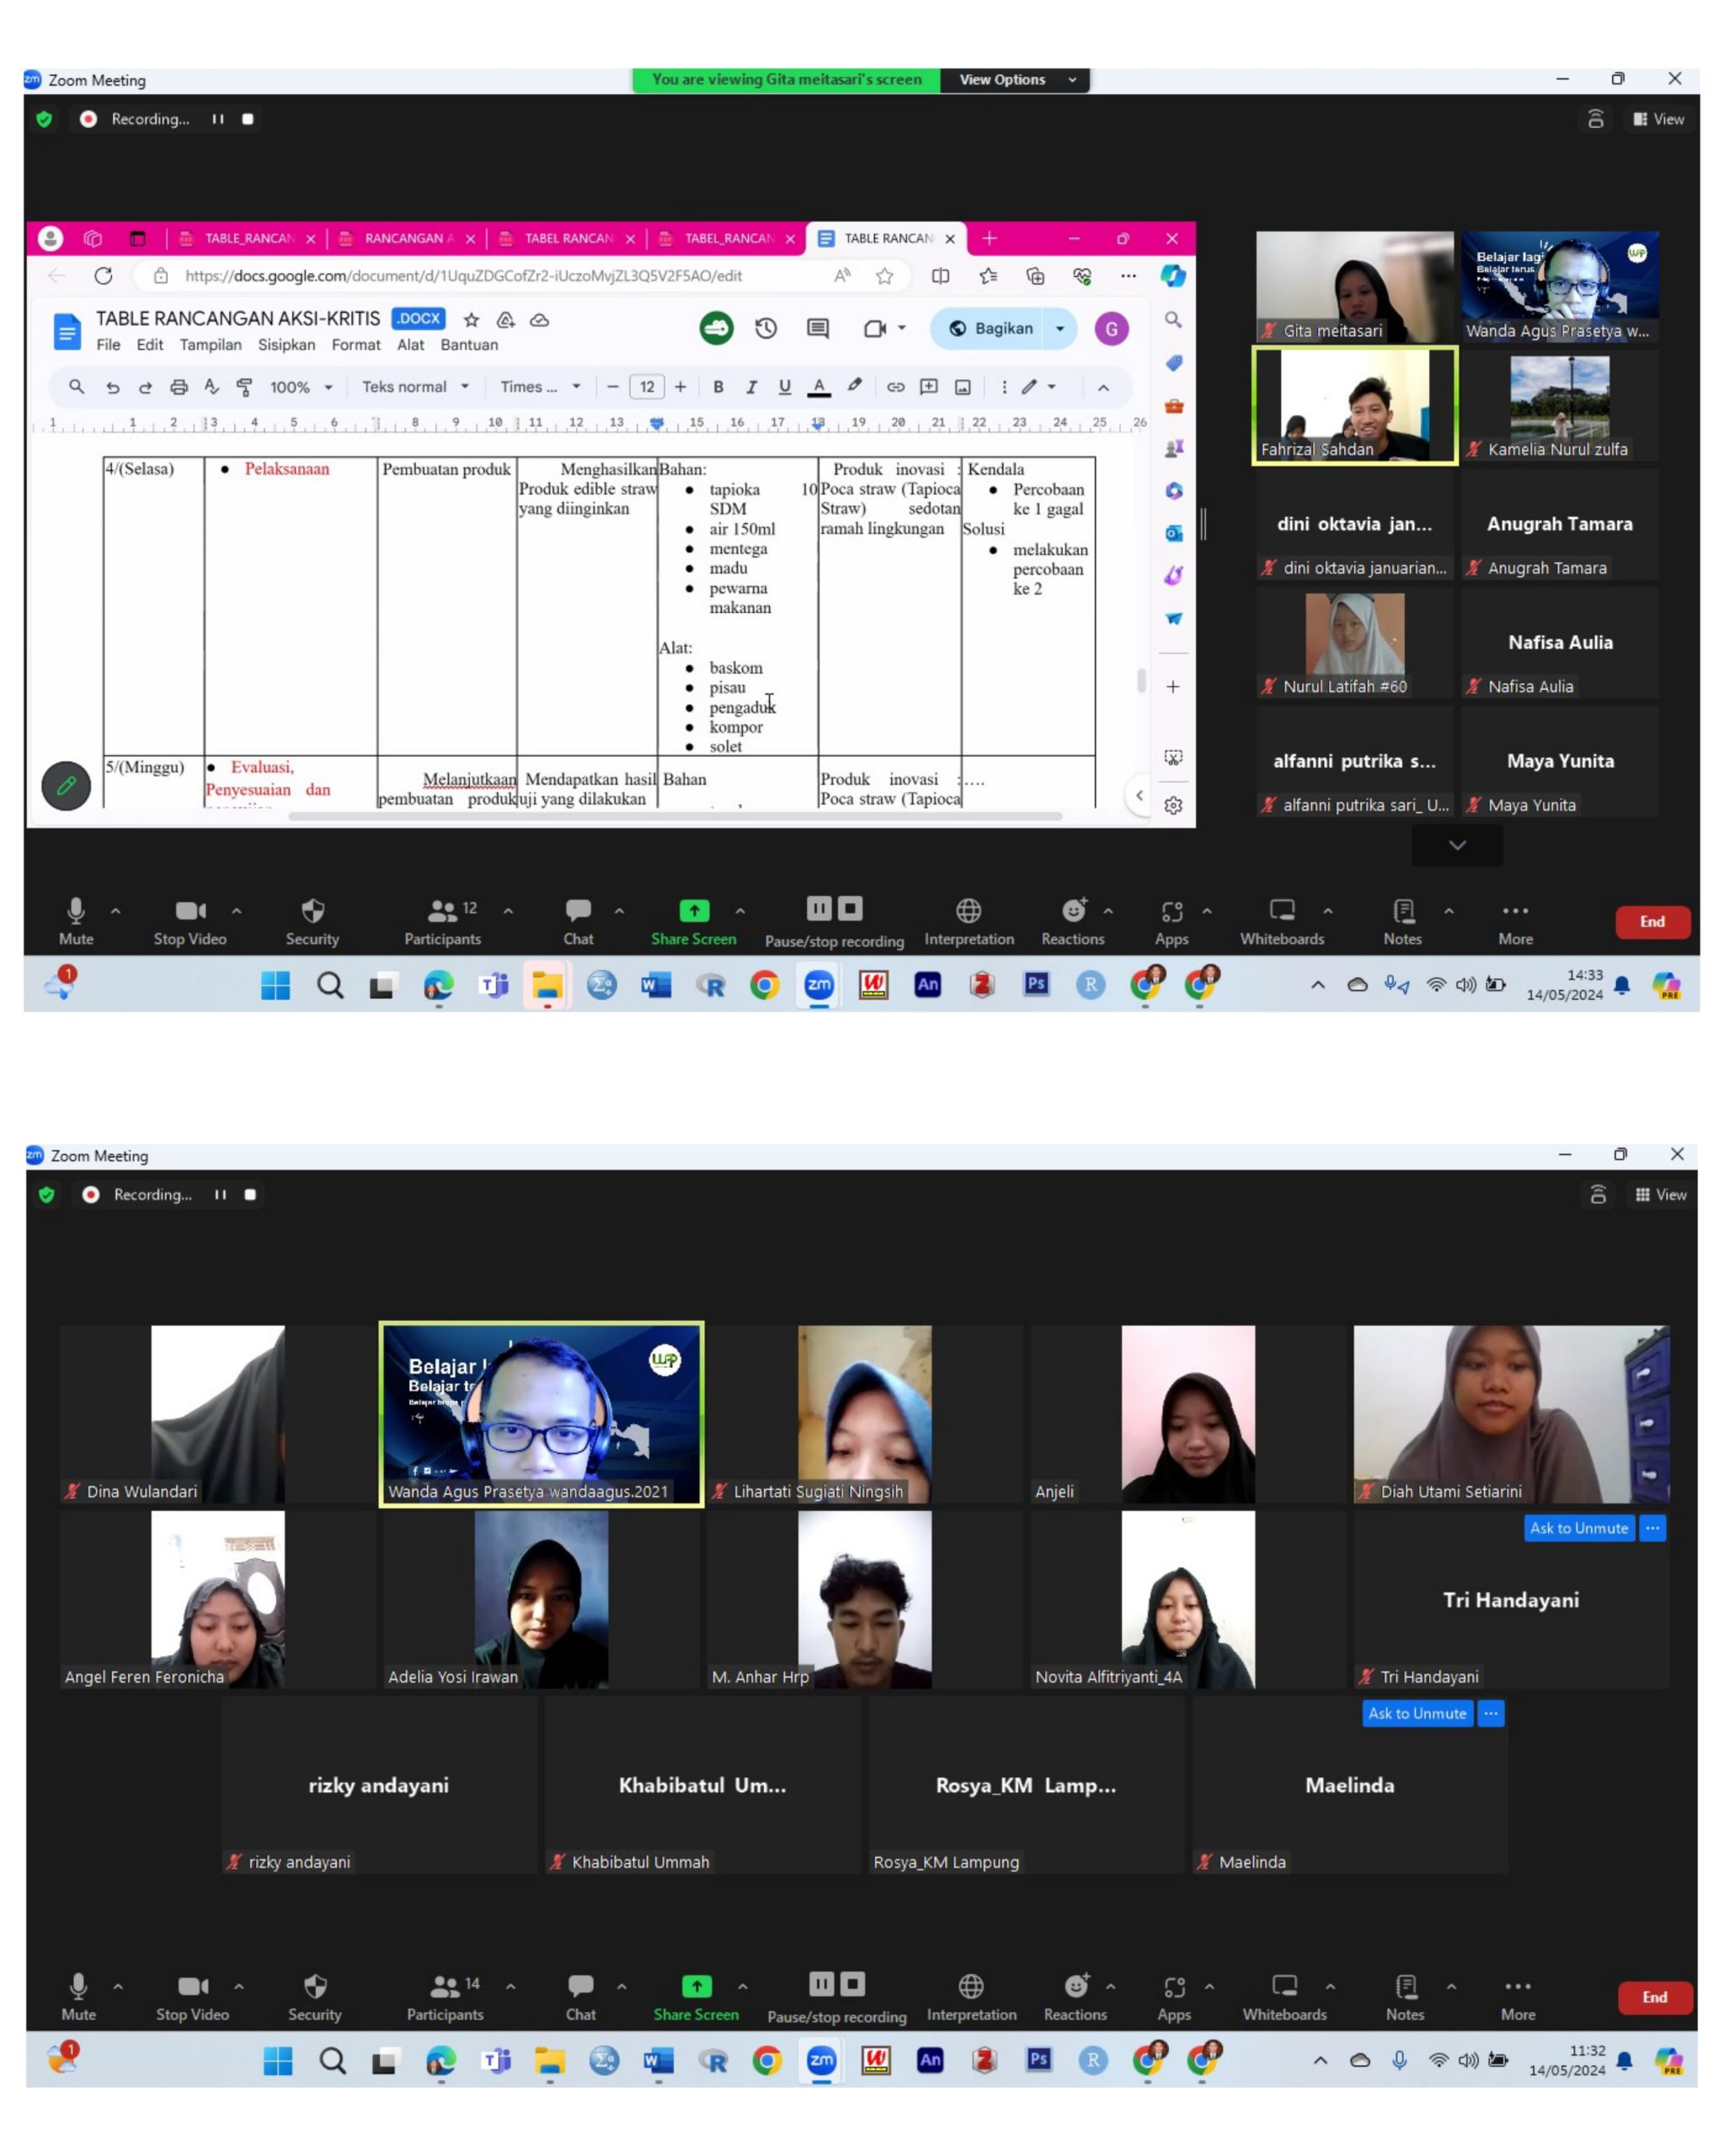Open text color picker in Docs toolbar

click(x=819, y=387)
